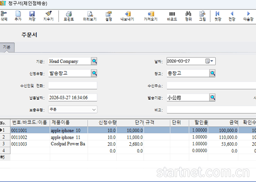Viewport: 256px width, 182px height.
Task: Click magnifier beside 小公司 field
Action: point(213,97)
